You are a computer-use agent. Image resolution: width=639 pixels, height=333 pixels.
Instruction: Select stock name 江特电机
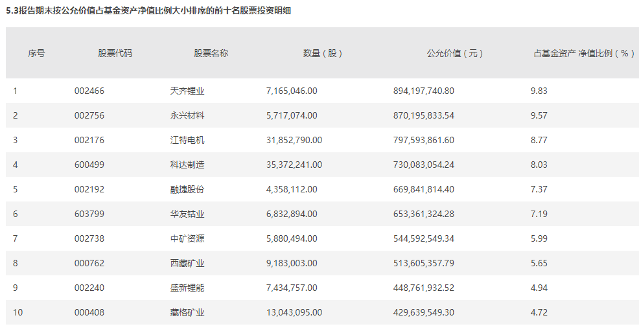(187, 140)
